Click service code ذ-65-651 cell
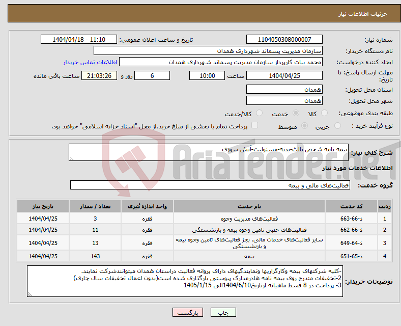 [352, 256]
